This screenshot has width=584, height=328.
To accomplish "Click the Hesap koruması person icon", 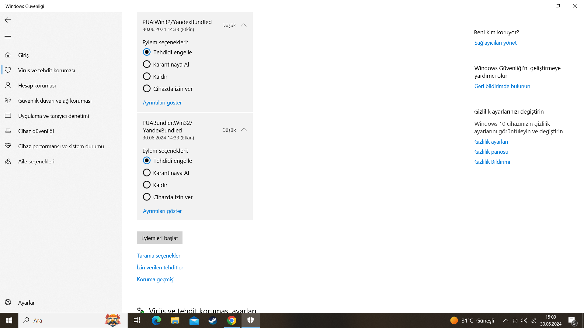I will (8, 85).
